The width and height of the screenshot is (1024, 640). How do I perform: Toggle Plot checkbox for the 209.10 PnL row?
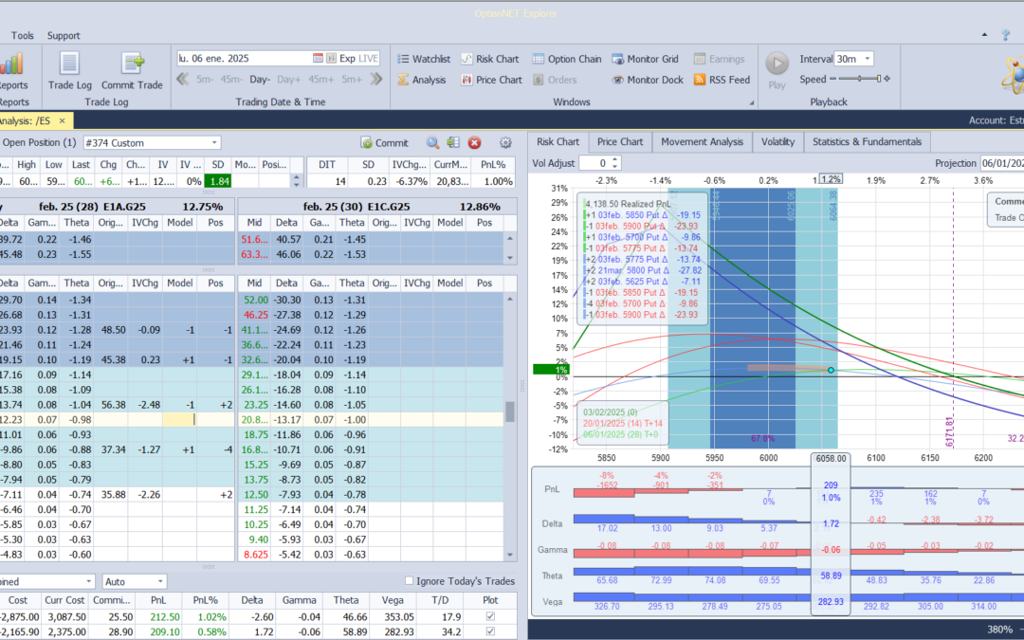pyautogui.click(x=490, y=631)
